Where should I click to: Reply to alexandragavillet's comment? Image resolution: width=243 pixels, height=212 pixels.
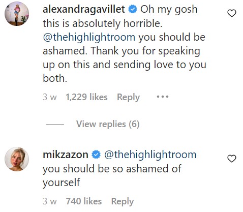pos(128,97)
